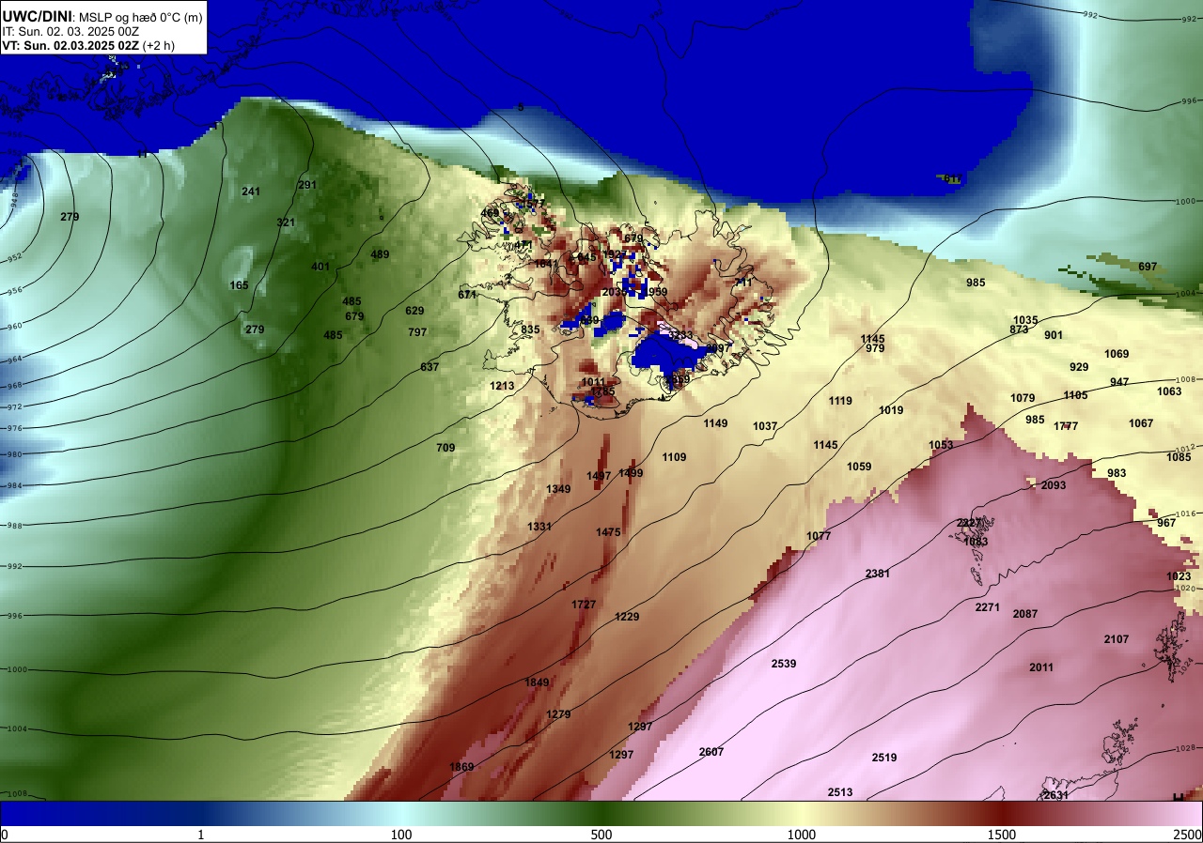Click the map value 2087
The image size is (1203, 843).
1025,614
